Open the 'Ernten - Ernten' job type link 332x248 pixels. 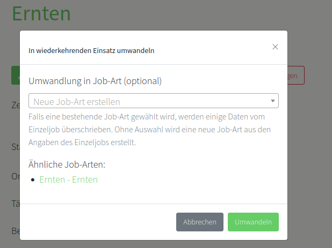[x=68, y=179]
